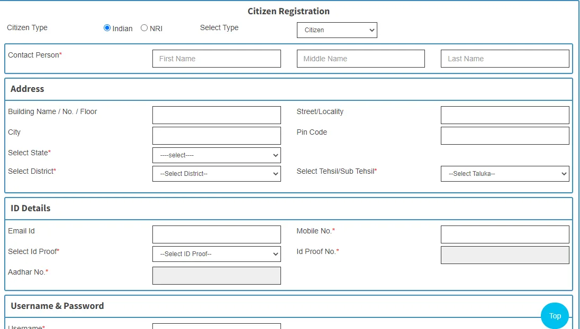Image resolution: width=580 pixels, height=329 pixels.
Task: Open the Select Type dropdown showing Citizen
Action: pyautogui.click(x=337, y=30)
